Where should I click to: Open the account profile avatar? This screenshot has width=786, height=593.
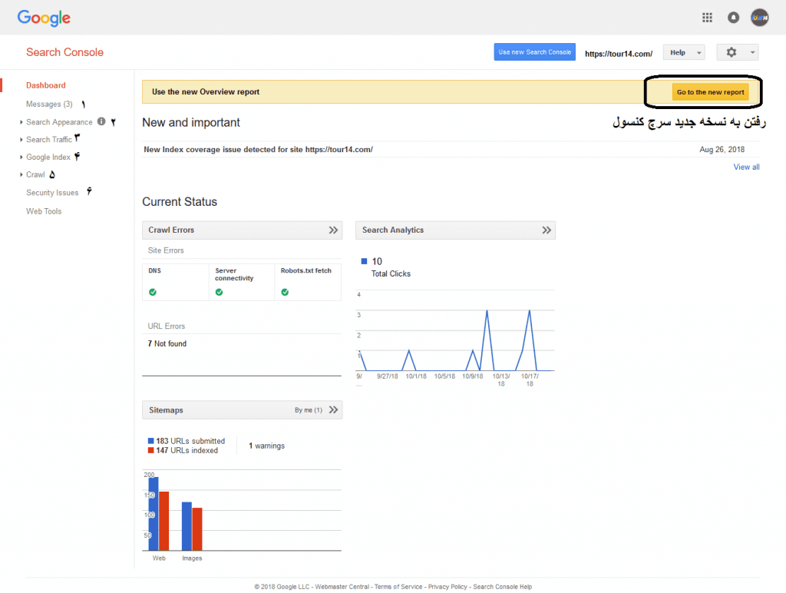click(x=759, y=18)
